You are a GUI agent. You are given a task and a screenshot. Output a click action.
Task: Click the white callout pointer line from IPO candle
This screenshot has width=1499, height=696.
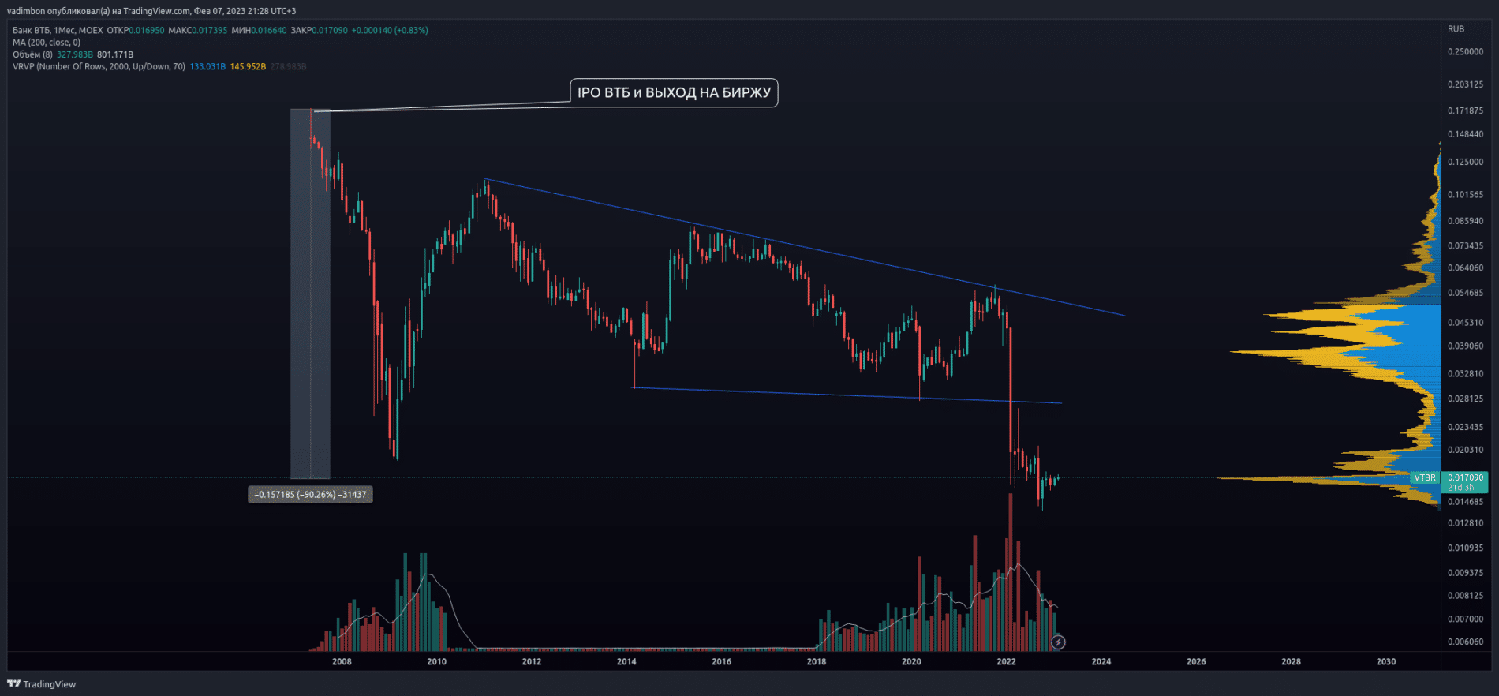click(x=442, y=107)
